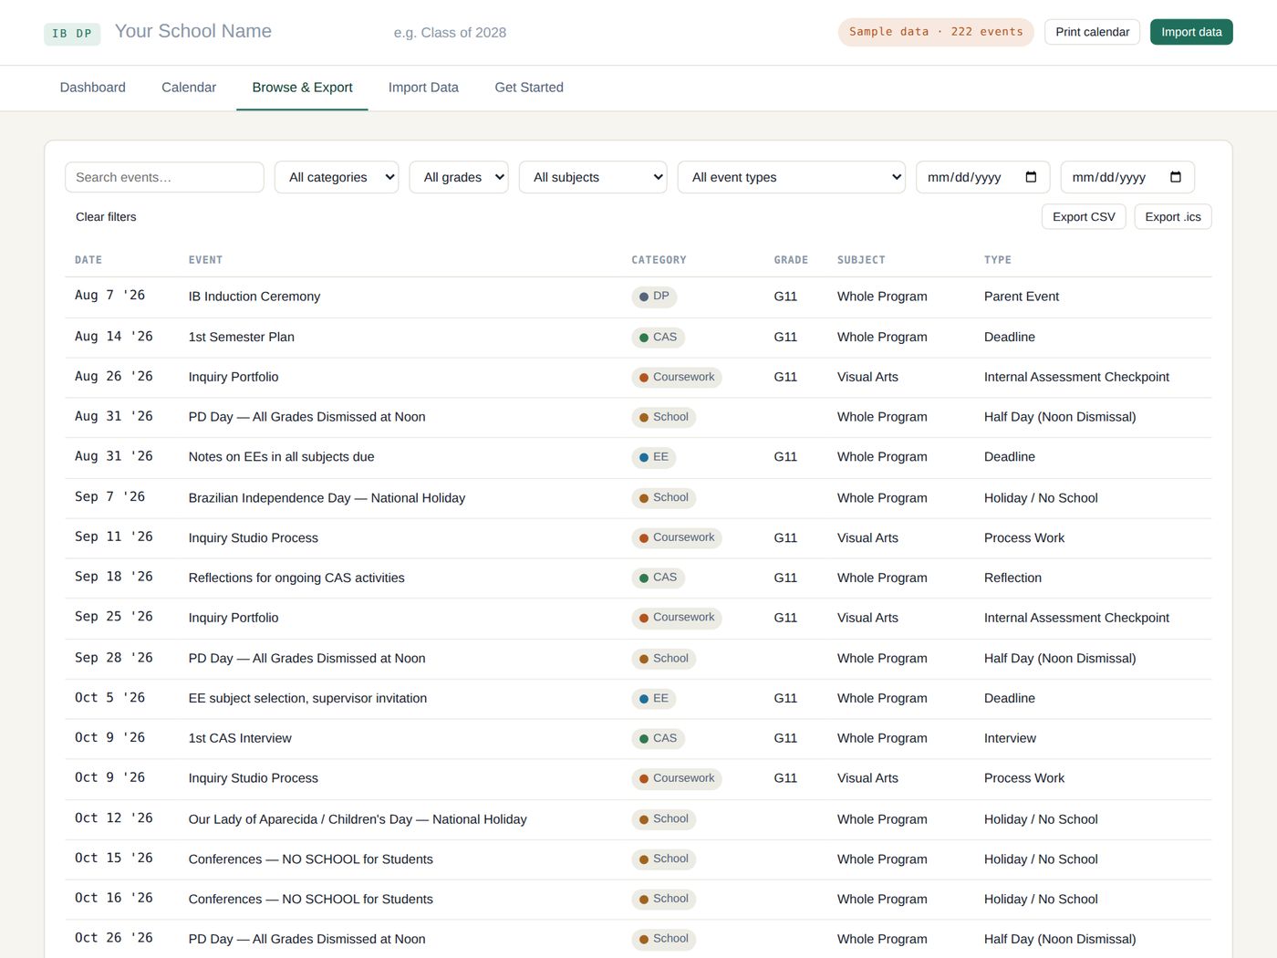
Task: Click the School badge on Brazilian Independence Day row
Action: tap(663, 497)
